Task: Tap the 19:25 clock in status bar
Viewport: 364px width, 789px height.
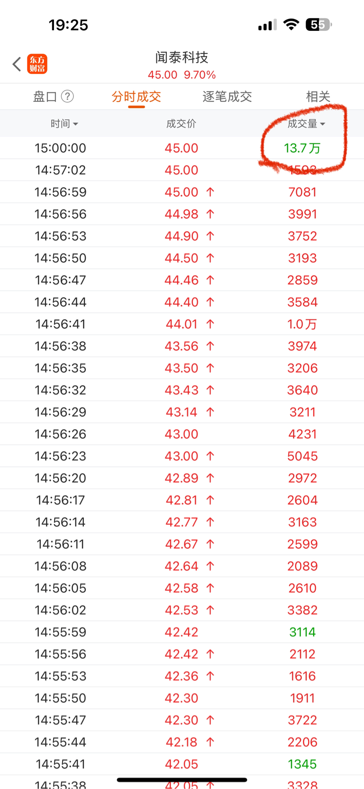Action: (68, 25)
